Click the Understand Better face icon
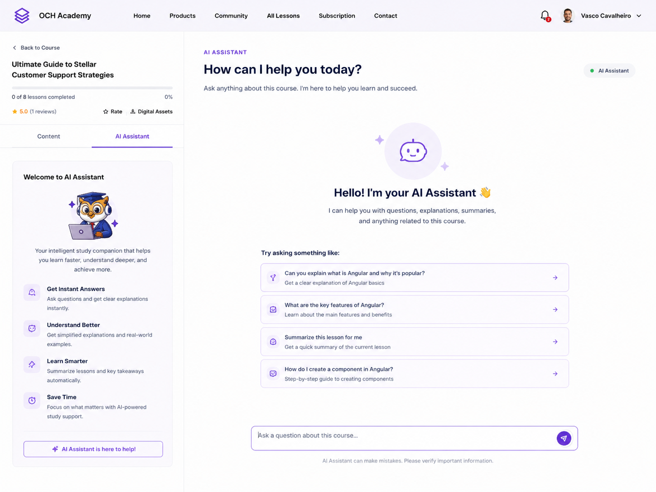 [32, 328]
